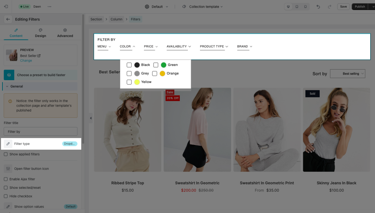Click the Change preview link
The image size is (375, 213).
[x=26, y=60]
